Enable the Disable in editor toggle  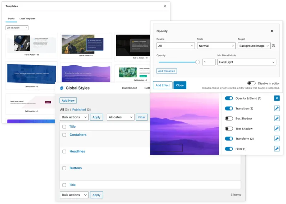tap(251, 83)
